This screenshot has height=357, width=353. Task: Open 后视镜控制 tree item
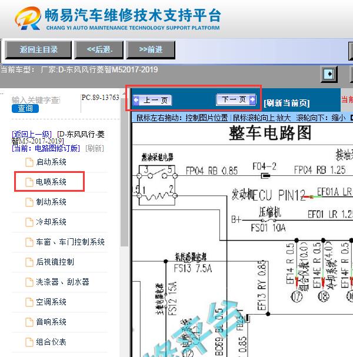tap(55, 262)
